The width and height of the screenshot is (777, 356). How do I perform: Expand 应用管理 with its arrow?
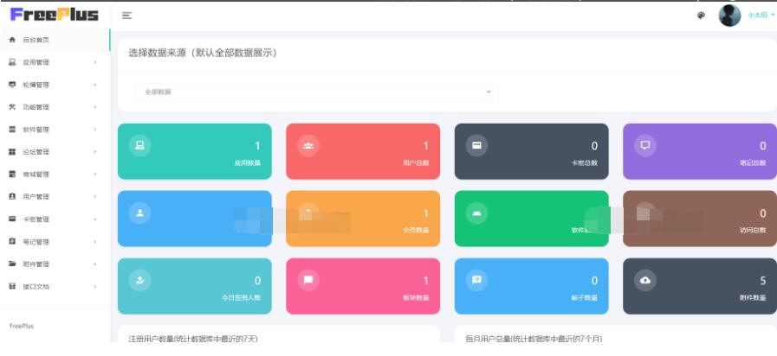pos(94,62)
